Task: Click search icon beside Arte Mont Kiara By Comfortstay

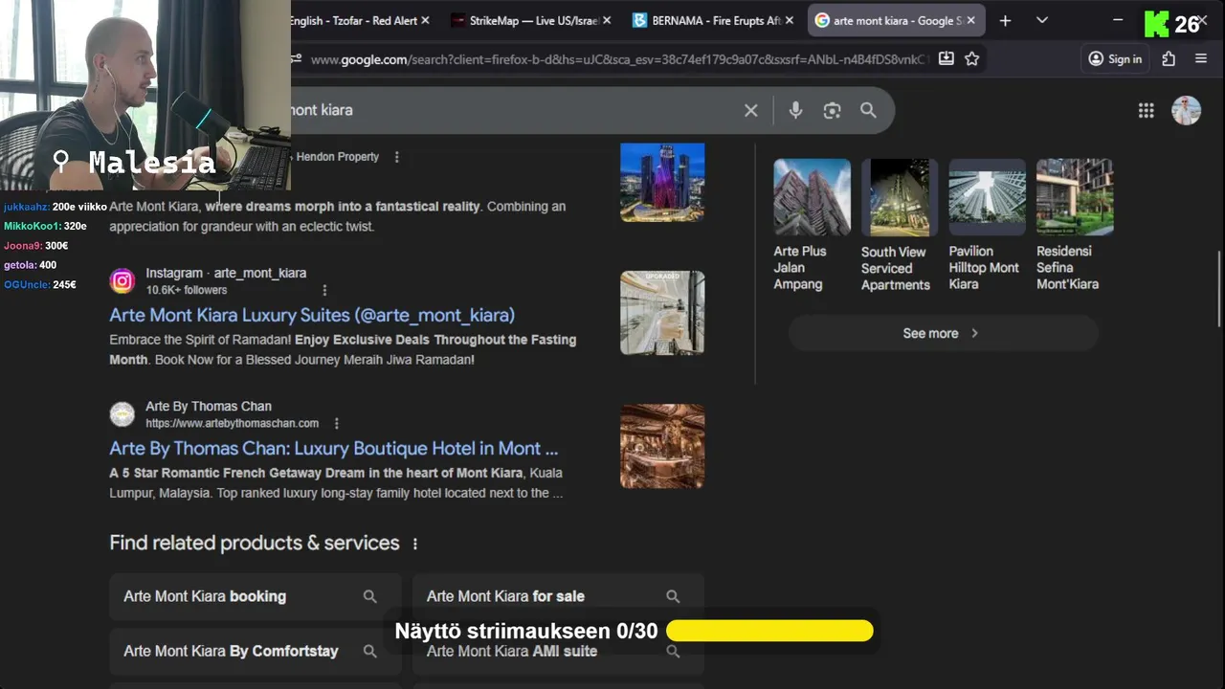Action: pos(370,651)
